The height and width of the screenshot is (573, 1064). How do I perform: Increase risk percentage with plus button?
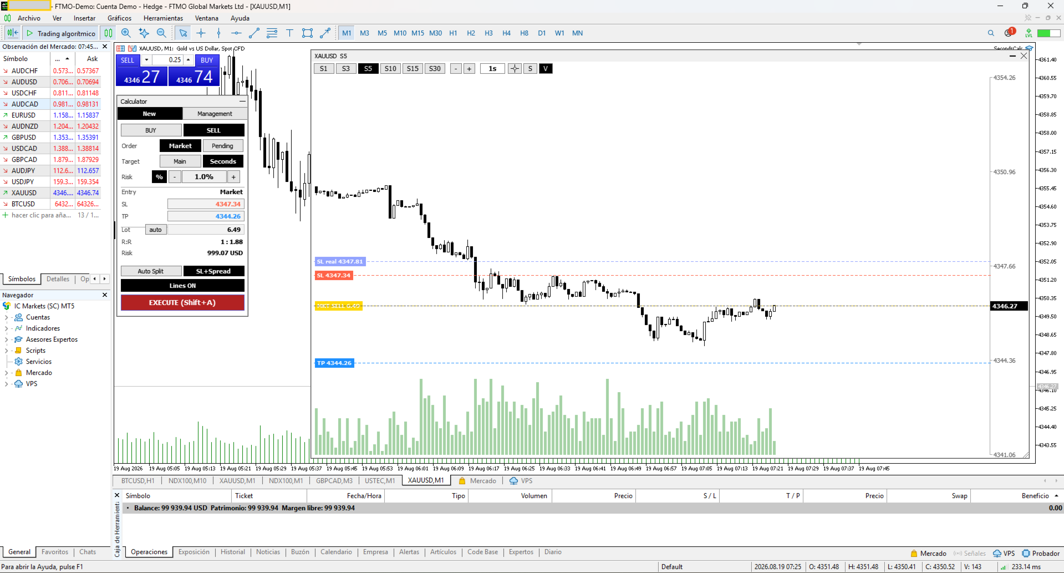click(x=233, y=177)
